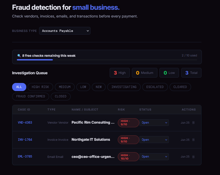This screenshot has height=175, width=220.
Task: Click Pacific Rim Consulting name cell
Action: [93, 123]
